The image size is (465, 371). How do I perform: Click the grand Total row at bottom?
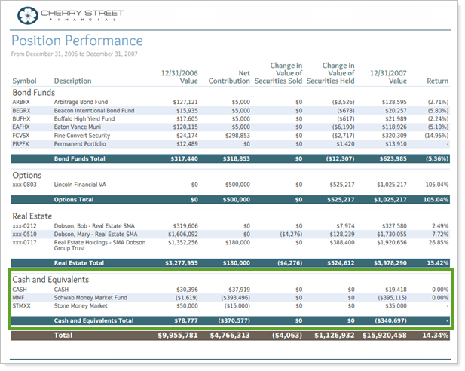230,336
